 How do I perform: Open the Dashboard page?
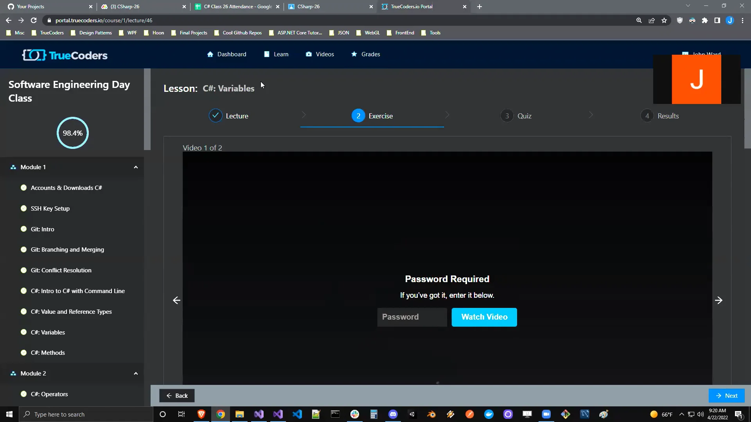coord(226,54)
